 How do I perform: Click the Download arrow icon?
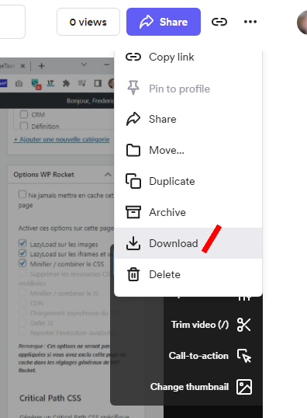(x=133, y=243)
